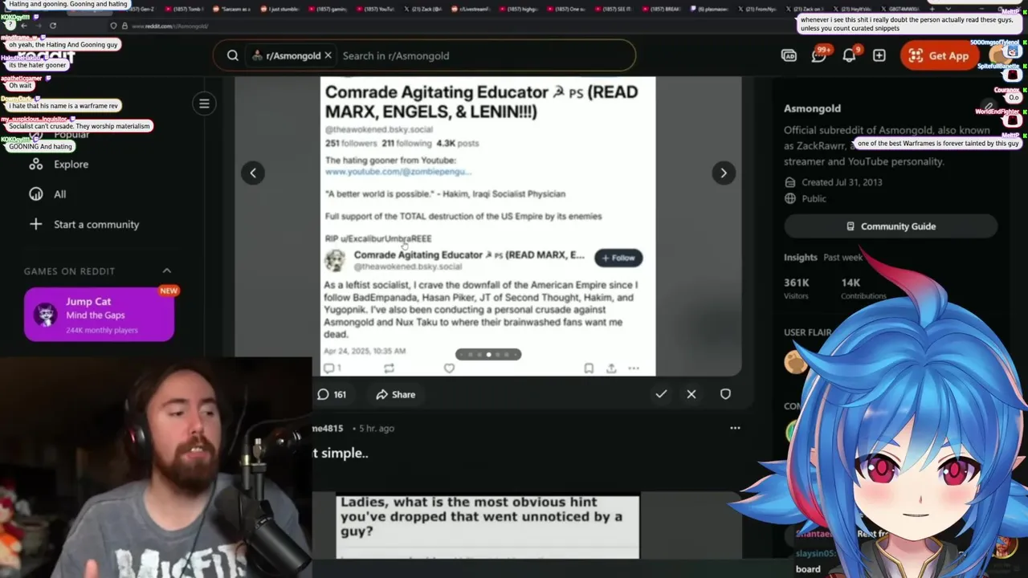Viewport: 1028px width, 578px height.
Task: Focus the Search in r/Asmongold field
Action: click(x=486, y=55)
